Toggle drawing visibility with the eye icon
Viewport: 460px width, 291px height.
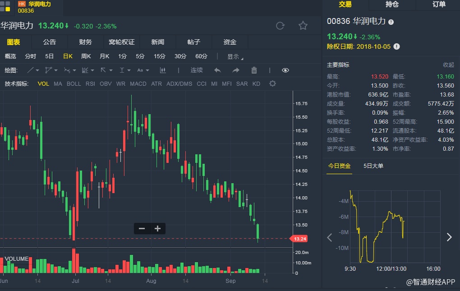[x=285, y=70]
